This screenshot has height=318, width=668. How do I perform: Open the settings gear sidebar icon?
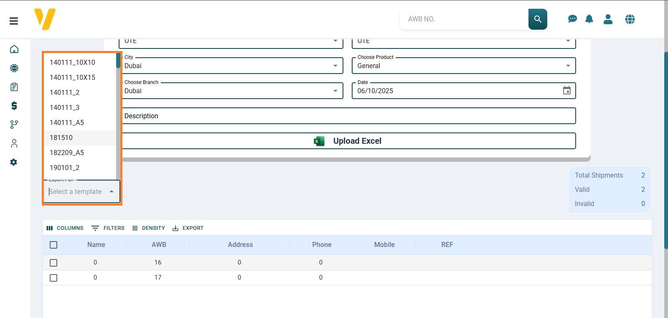[x=14, y=162]
